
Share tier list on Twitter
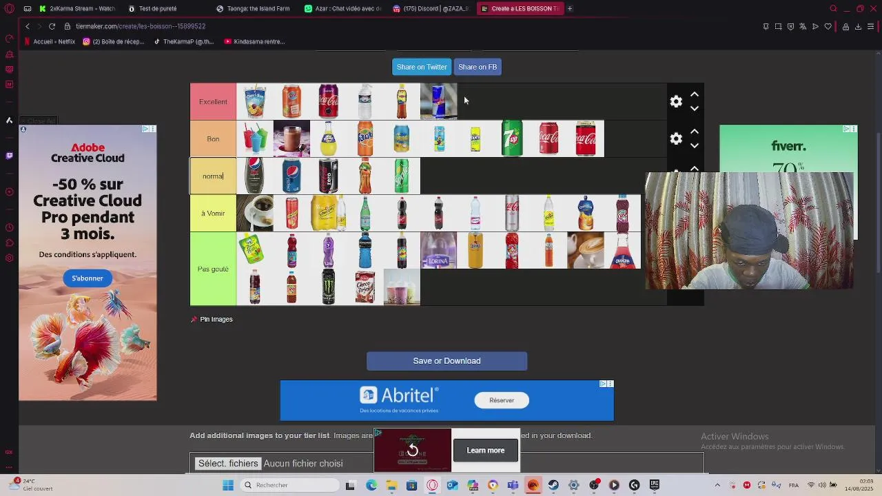point(422,67)
